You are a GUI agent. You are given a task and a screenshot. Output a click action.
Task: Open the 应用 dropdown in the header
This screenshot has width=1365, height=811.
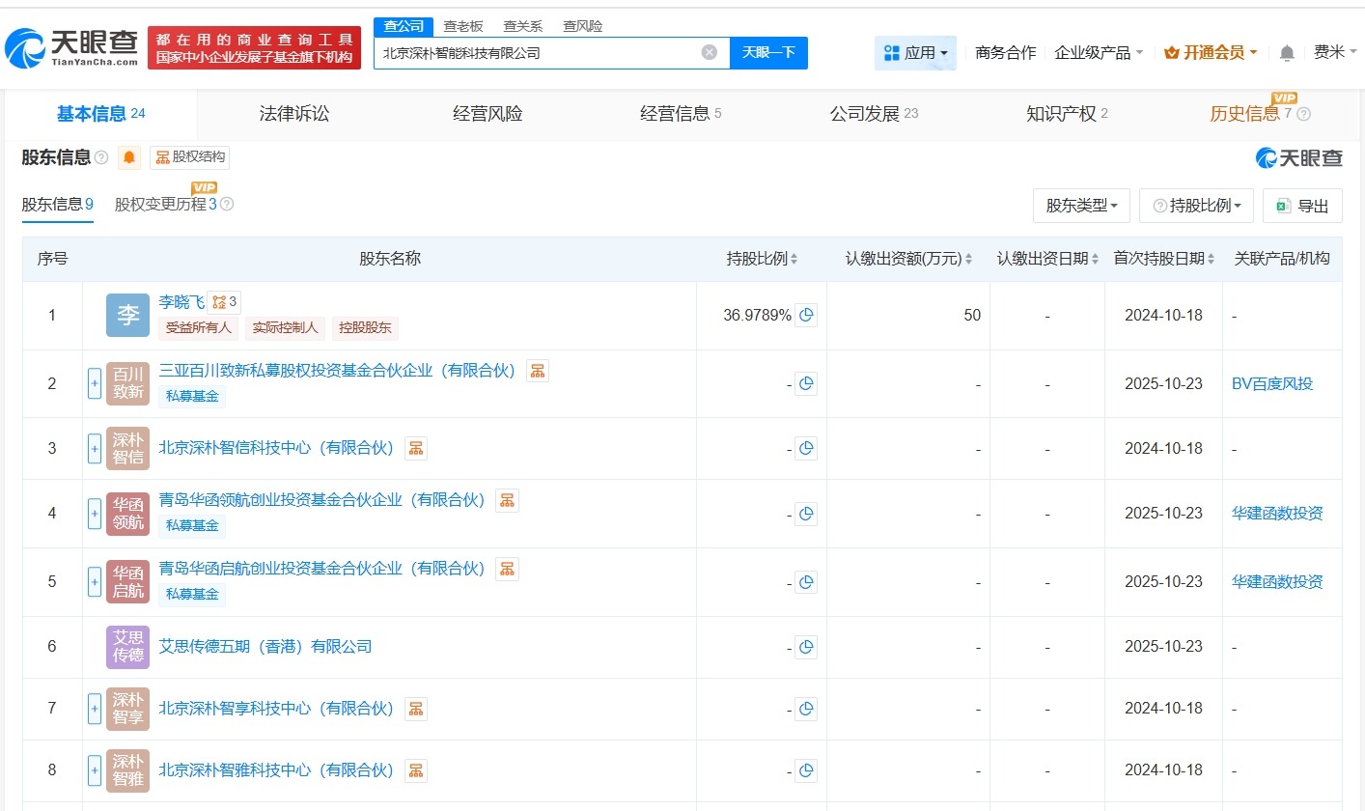(915, 52)
